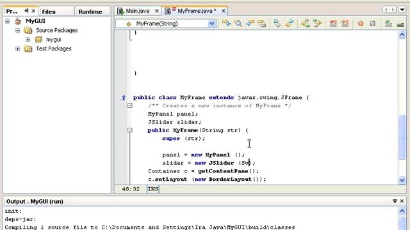This screenshot has height=230, width=410.
Task: Click the 'getContentPane()' call in code
Action: click(226, 171)
